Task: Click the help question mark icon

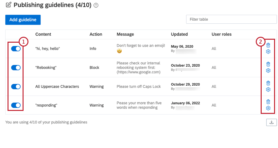Action: coord(96,5)
